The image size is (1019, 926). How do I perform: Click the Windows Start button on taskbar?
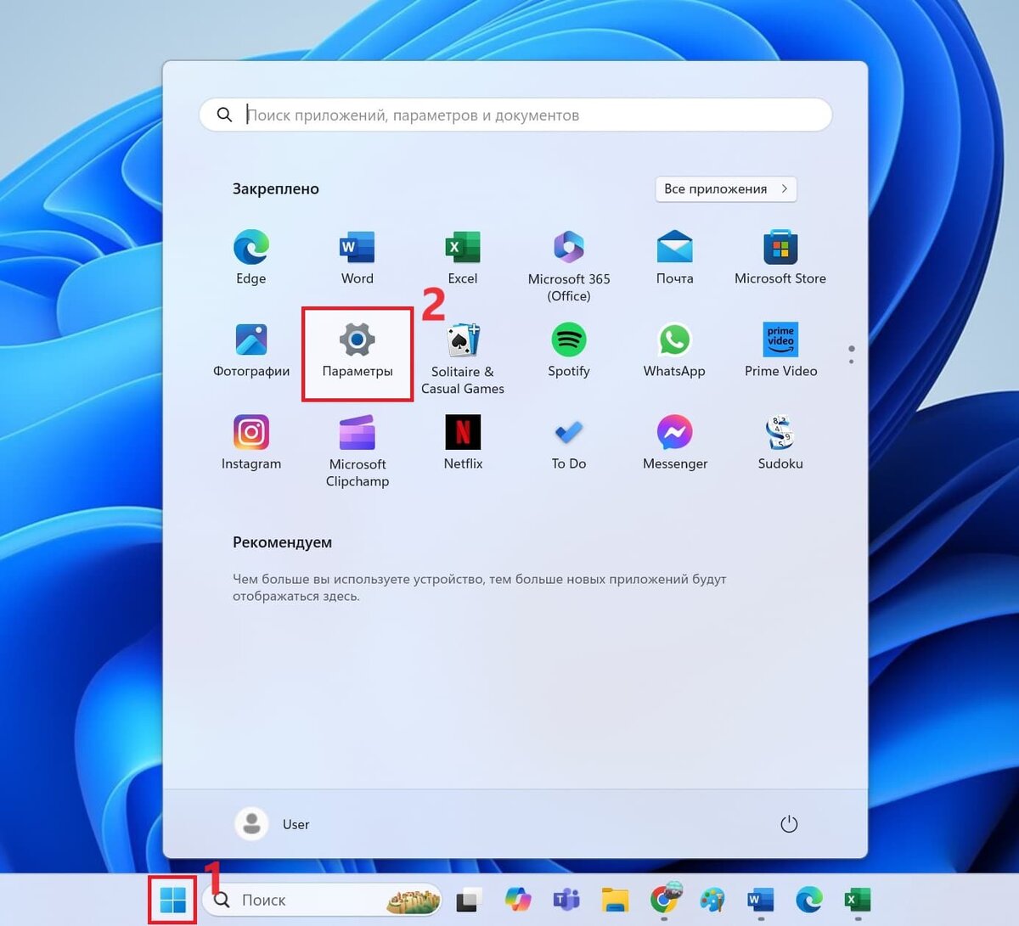[173, 900]
